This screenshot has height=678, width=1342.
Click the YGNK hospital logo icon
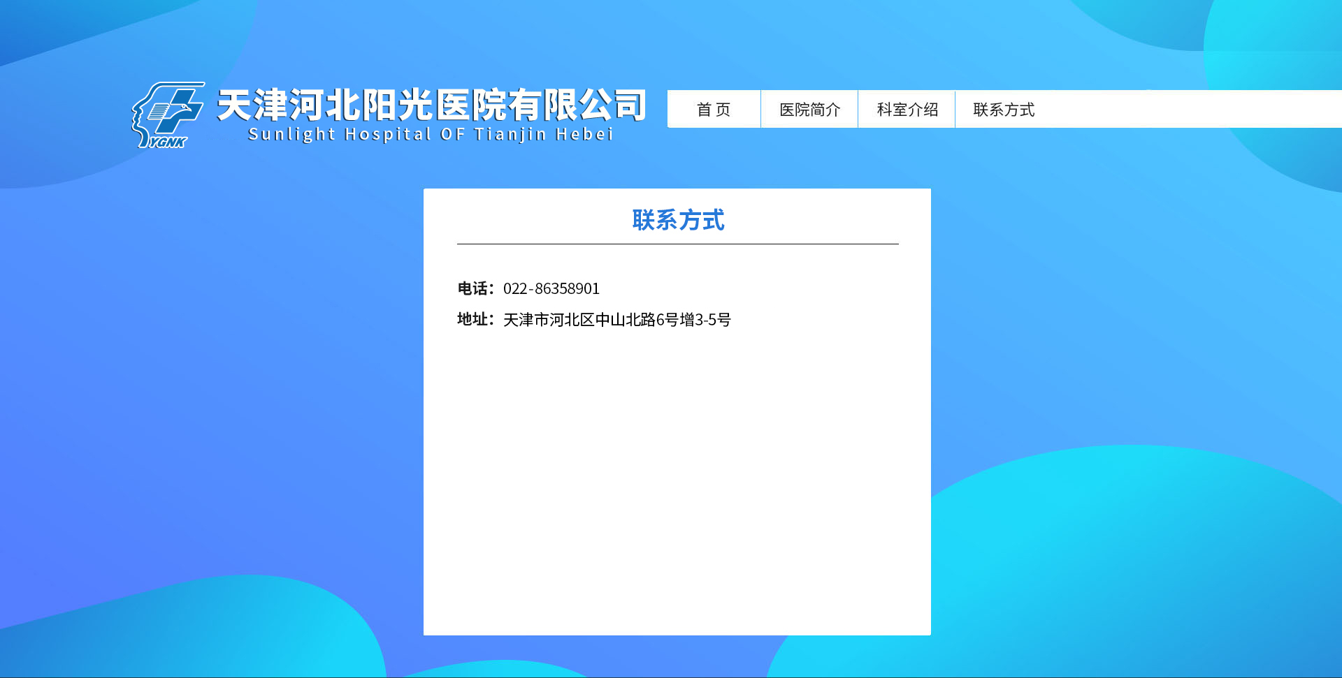(x=167, y=115)
